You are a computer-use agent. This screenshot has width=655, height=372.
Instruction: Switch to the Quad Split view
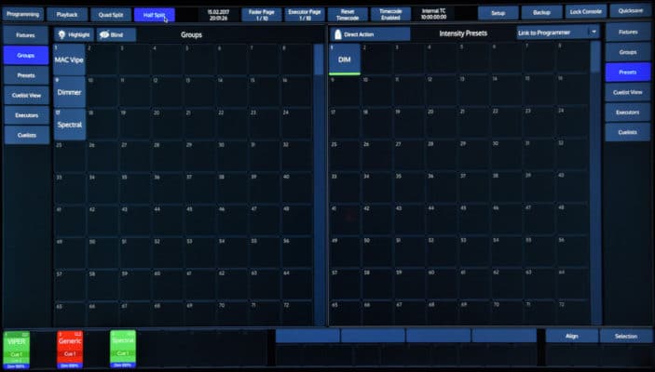click(111, 14)
